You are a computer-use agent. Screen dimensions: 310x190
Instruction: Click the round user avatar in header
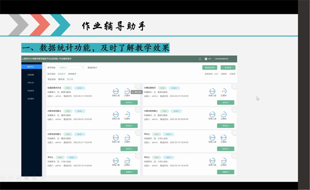pyautogui.click(x=206, y=59)
